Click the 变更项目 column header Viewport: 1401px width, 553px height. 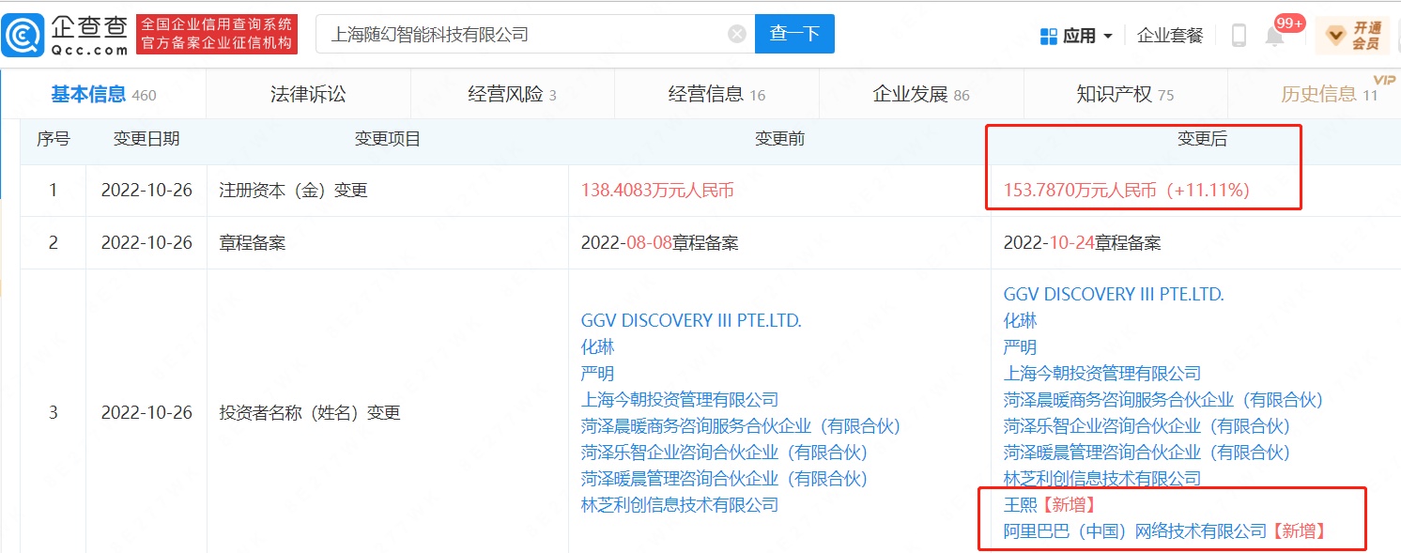click(387, 139)
